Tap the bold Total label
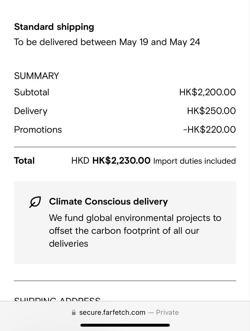 point(24,161)
